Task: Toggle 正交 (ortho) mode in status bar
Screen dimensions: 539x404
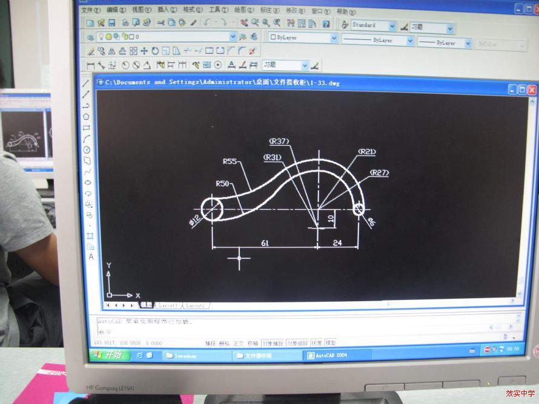Action: pyautogui.click(x=238, y=343)
